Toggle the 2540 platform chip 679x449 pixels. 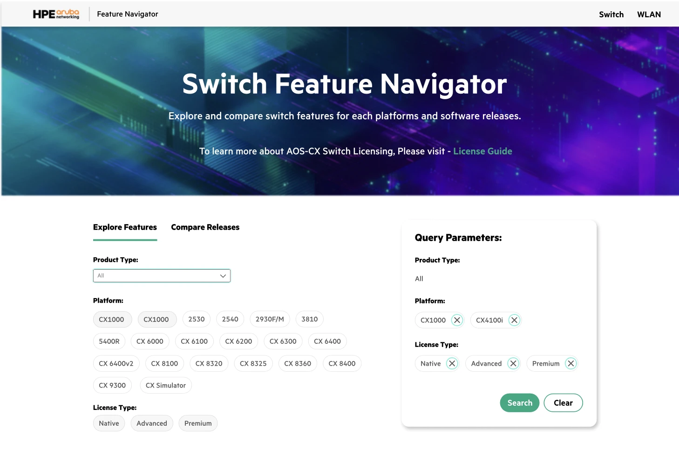(230, 319)
